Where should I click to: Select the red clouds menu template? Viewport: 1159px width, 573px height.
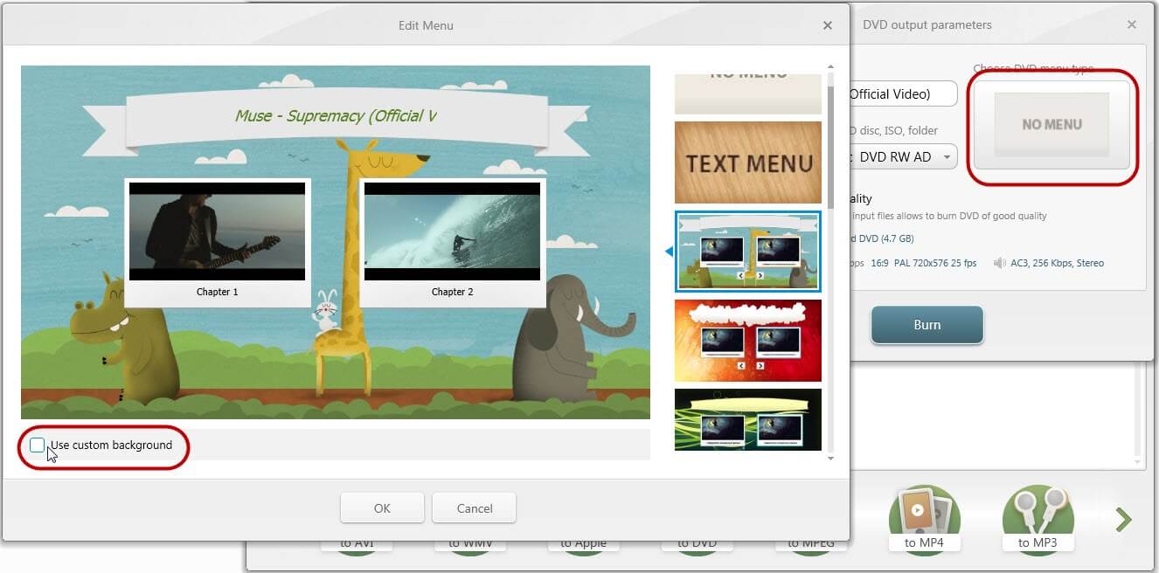point(747,340)
